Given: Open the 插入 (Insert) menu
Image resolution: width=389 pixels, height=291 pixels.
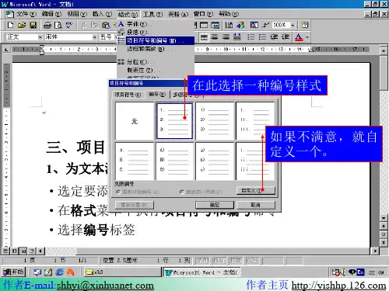Looking at the screenshot, I should tap(102, 14).
